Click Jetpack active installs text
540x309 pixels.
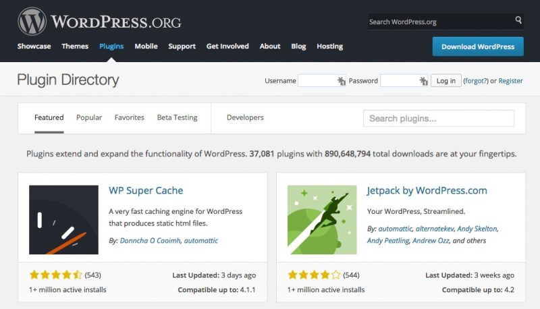coord(326,289)
